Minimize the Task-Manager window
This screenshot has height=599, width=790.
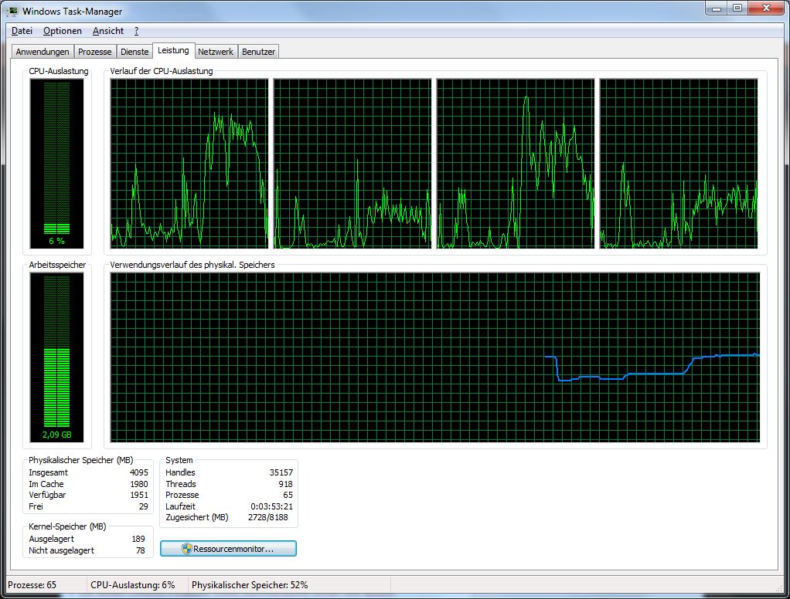[x=717, y=8]
